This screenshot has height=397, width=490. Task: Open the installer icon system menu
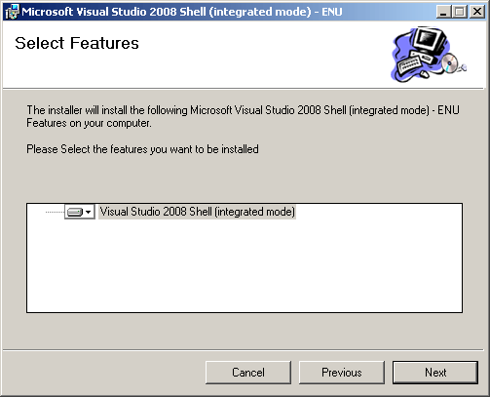click(12, 12)
